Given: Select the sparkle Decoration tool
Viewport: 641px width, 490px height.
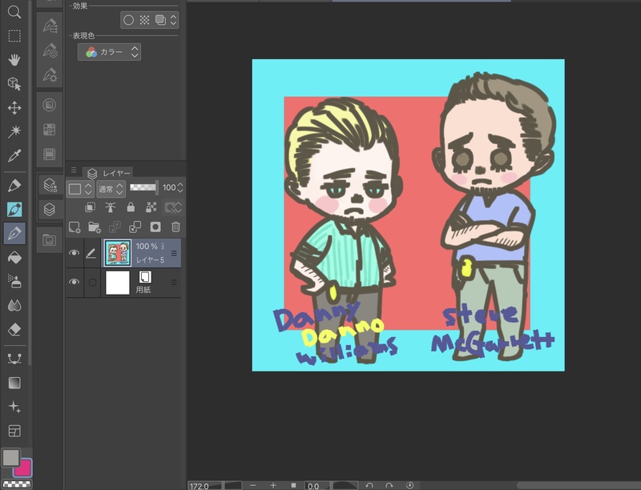Looking at the screenshot, I should [x=14, y=407].
